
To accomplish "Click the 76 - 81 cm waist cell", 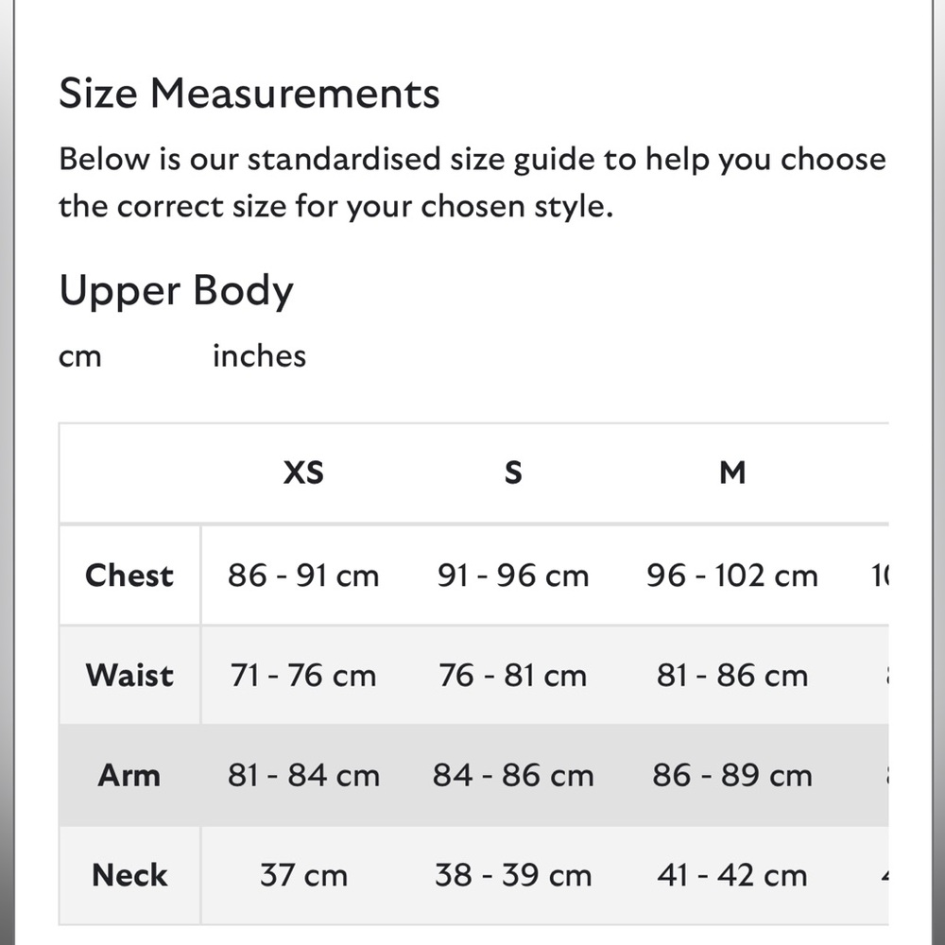I will click(513, 675).
